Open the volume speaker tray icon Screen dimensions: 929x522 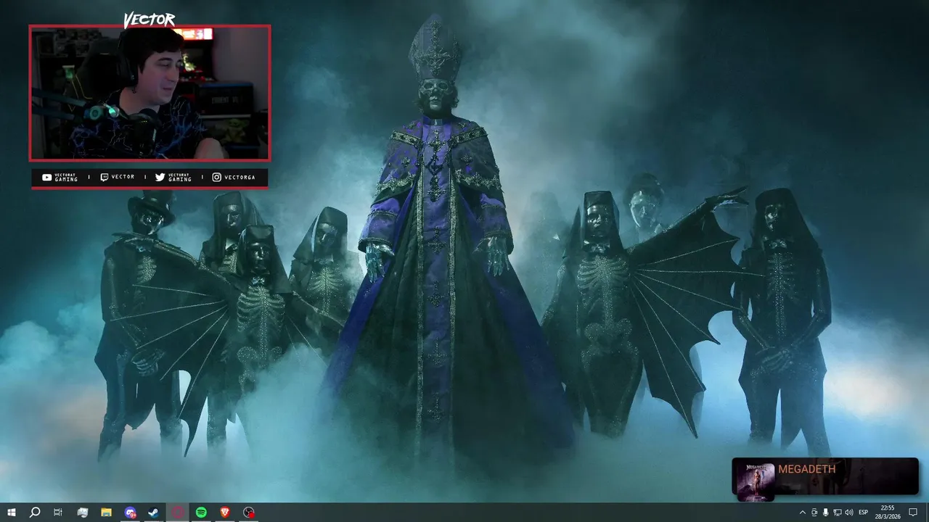coord(849,513)
